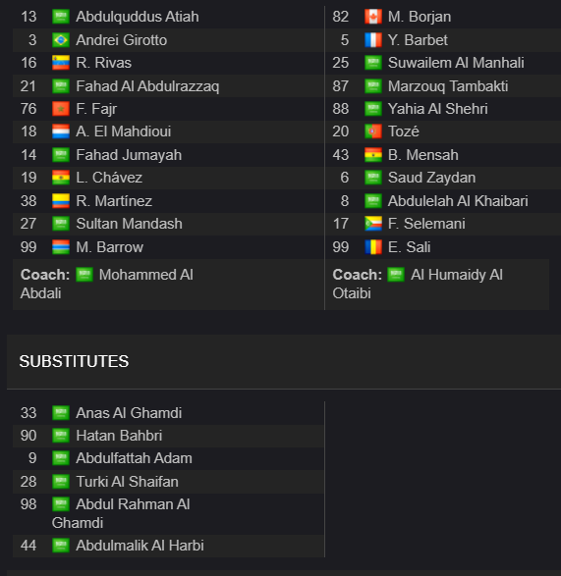Open coach Al Humaidy Al Otaibi
Screen dimensions: 561x576
pos(418,284)
